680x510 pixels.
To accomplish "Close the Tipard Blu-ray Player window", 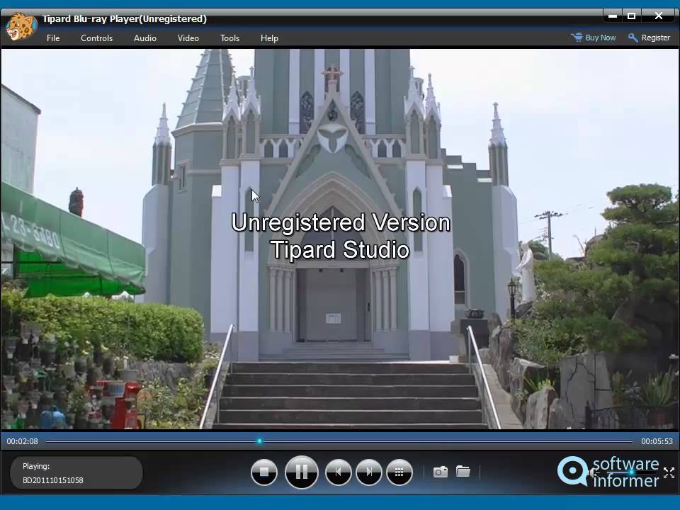I will 659,16.
